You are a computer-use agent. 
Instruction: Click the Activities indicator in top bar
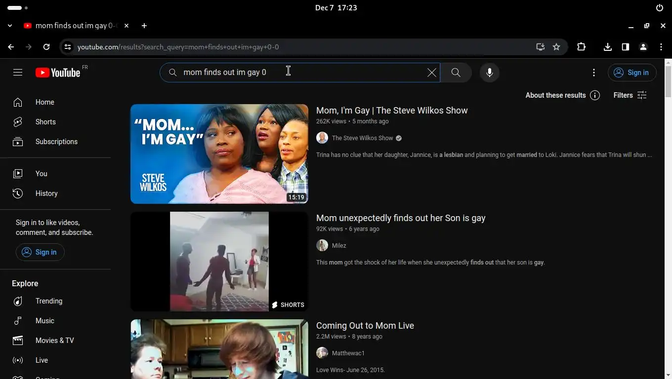18,8
